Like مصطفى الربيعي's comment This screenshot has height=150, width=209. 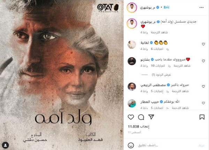click(203, 87)
